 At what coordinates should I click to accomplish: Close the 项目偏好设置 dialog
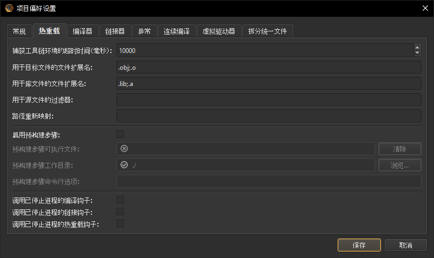[423, 8]
